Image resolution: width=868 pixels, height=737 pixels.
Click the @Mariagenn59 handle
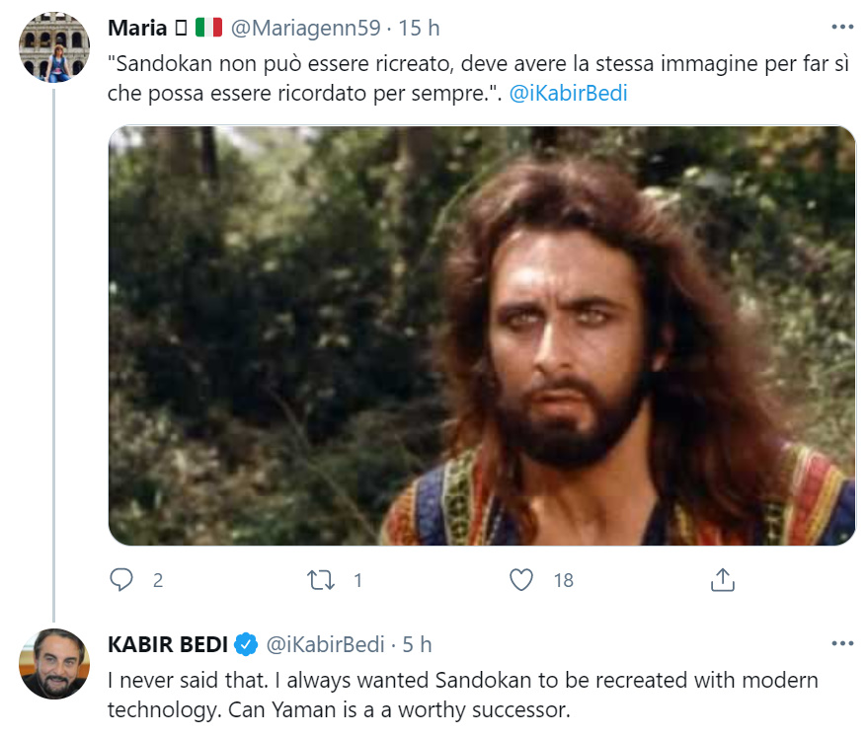tap(305, 29)
